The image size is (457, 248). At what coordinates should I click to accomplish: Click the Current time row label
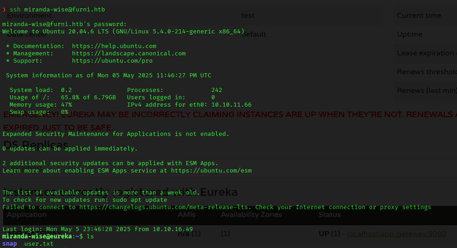pyautogui.click(x=418, y=16)
